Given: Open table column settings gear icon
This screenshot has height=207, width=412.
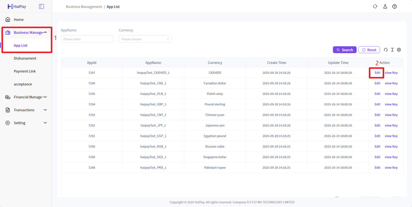Looking at the screenshot, I should coord(399,50).
